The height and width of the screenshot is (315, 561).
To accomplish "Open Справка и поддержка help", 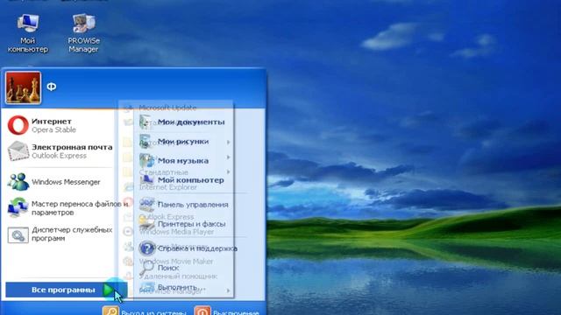I will click(x=188, y=248).
